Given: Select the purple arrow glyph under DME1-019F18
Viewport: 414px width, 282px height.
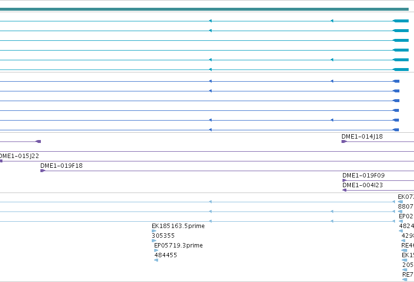Looking at the screenshot, I should 43,171.
